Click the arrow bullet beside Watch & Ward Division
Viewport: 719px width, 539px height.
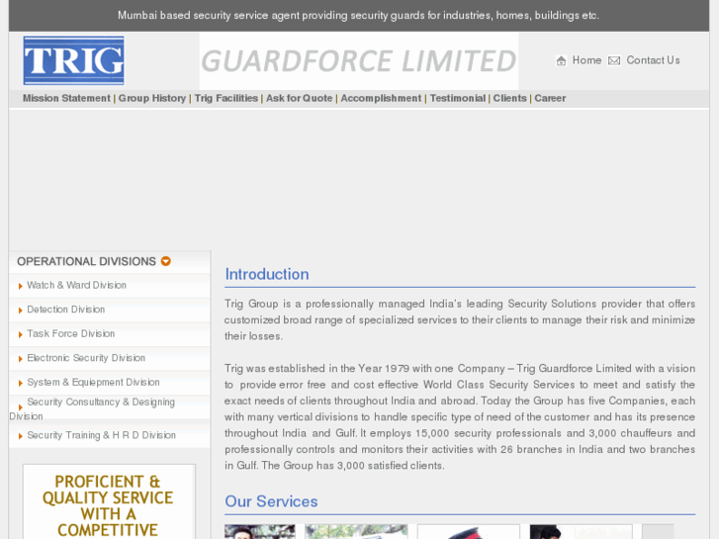click(x=20, y=286)
